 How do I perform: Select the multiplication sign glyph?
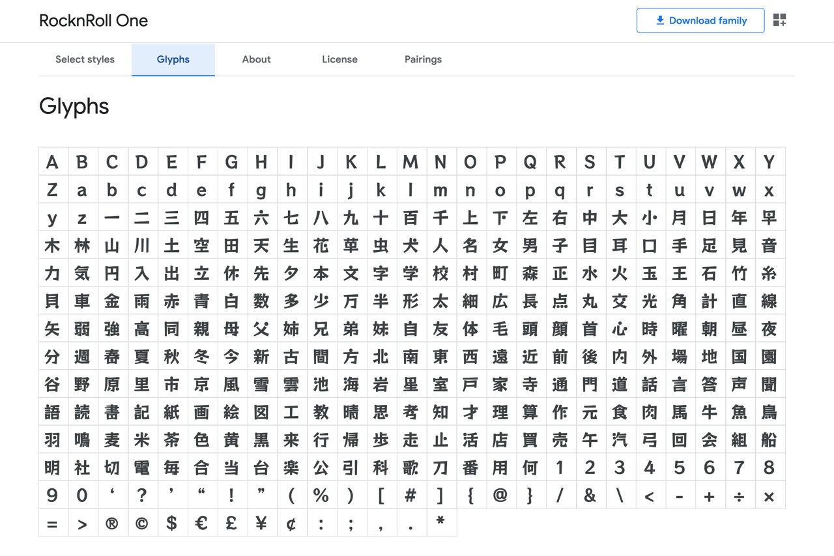(769, 495)
